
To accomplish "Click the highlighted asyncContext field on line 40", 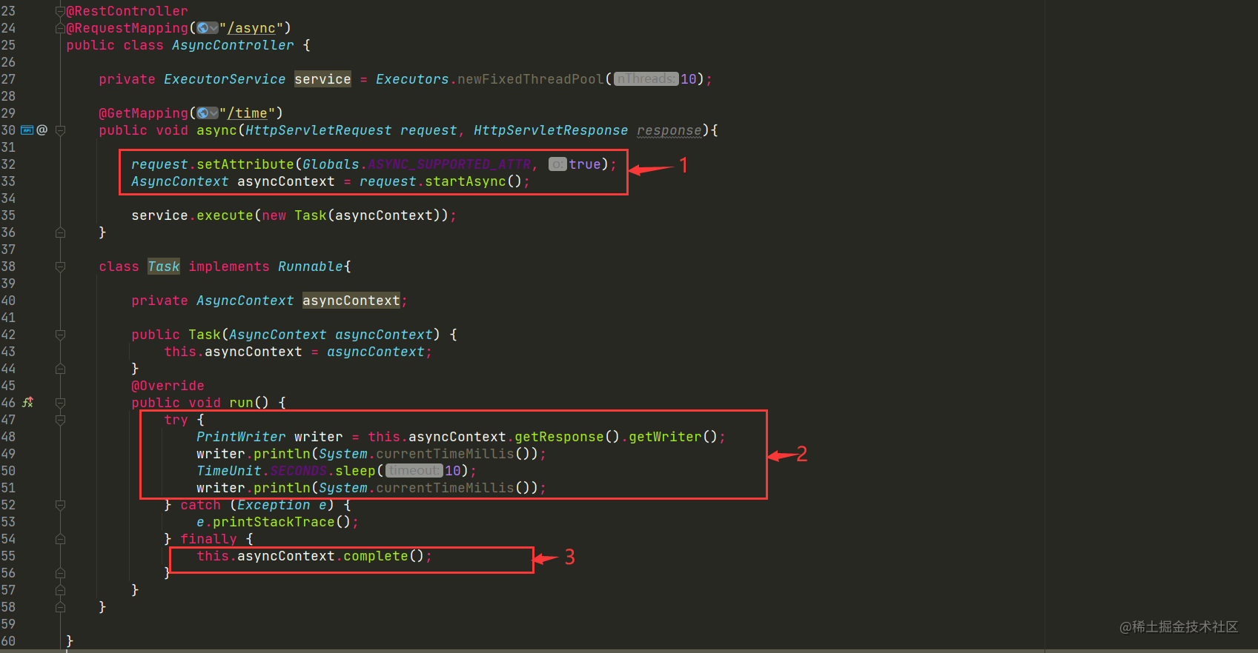I will coord(351,301).
